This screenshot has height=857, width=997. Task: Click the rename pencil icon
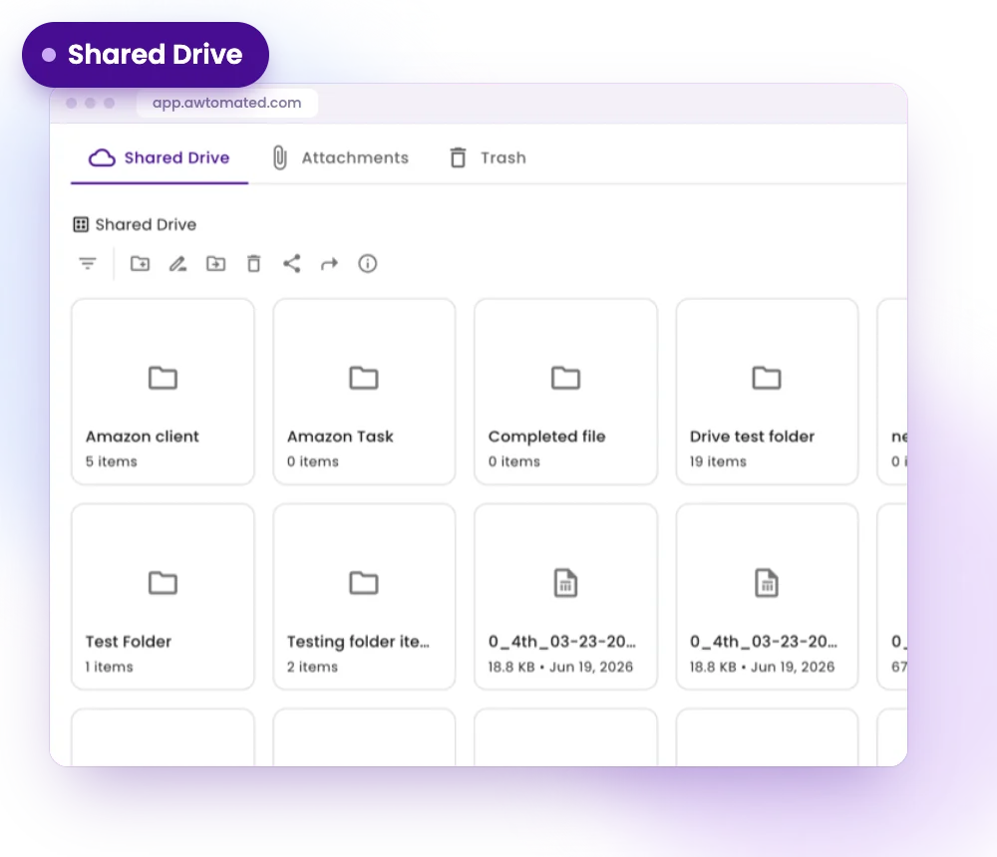point(178,263)
